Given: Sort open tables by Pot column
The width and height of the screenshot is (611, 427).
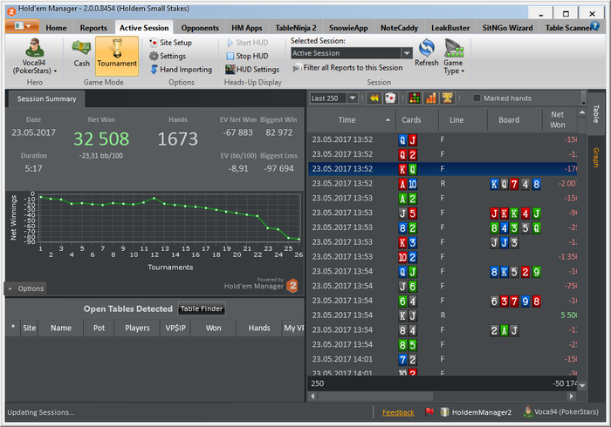Looking at the screenshot, I should click(x=99, y=328).
